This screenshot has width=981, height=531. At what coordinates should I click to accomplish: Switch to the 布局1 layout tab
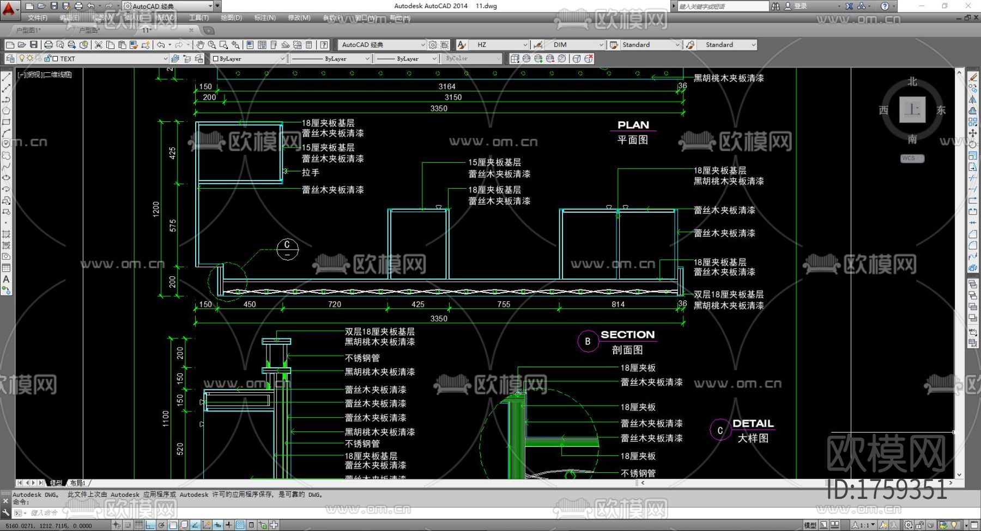(78, 483)
